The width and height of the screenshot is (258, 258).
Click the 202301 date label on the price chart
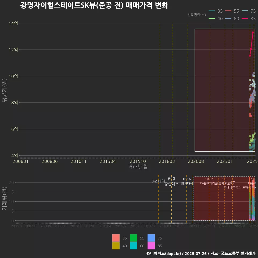[x=225, y=161]
